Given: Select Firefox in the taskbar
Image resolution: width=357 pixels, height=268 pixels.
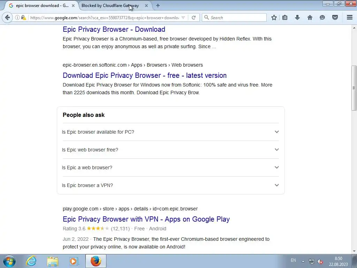Looking at the screenshot, I should click(x=96, y=261).
